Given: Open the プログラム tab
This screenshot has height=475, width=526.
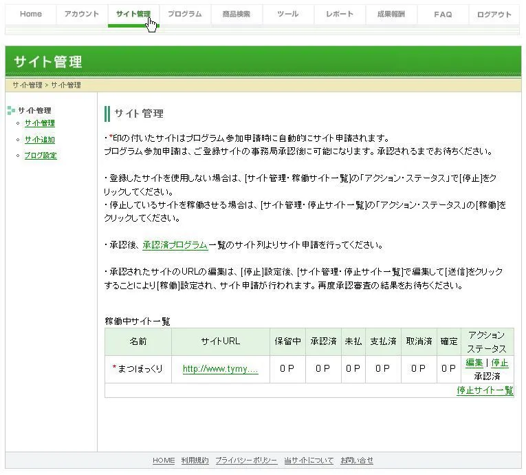Looking at the screenshot, I should [185, 14].
